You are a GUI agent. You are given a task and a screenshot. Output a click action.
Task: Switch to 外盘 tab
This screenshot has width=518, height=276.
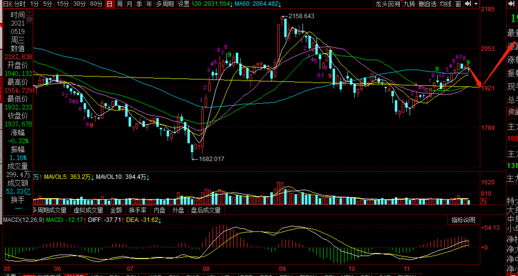[178, 210]
